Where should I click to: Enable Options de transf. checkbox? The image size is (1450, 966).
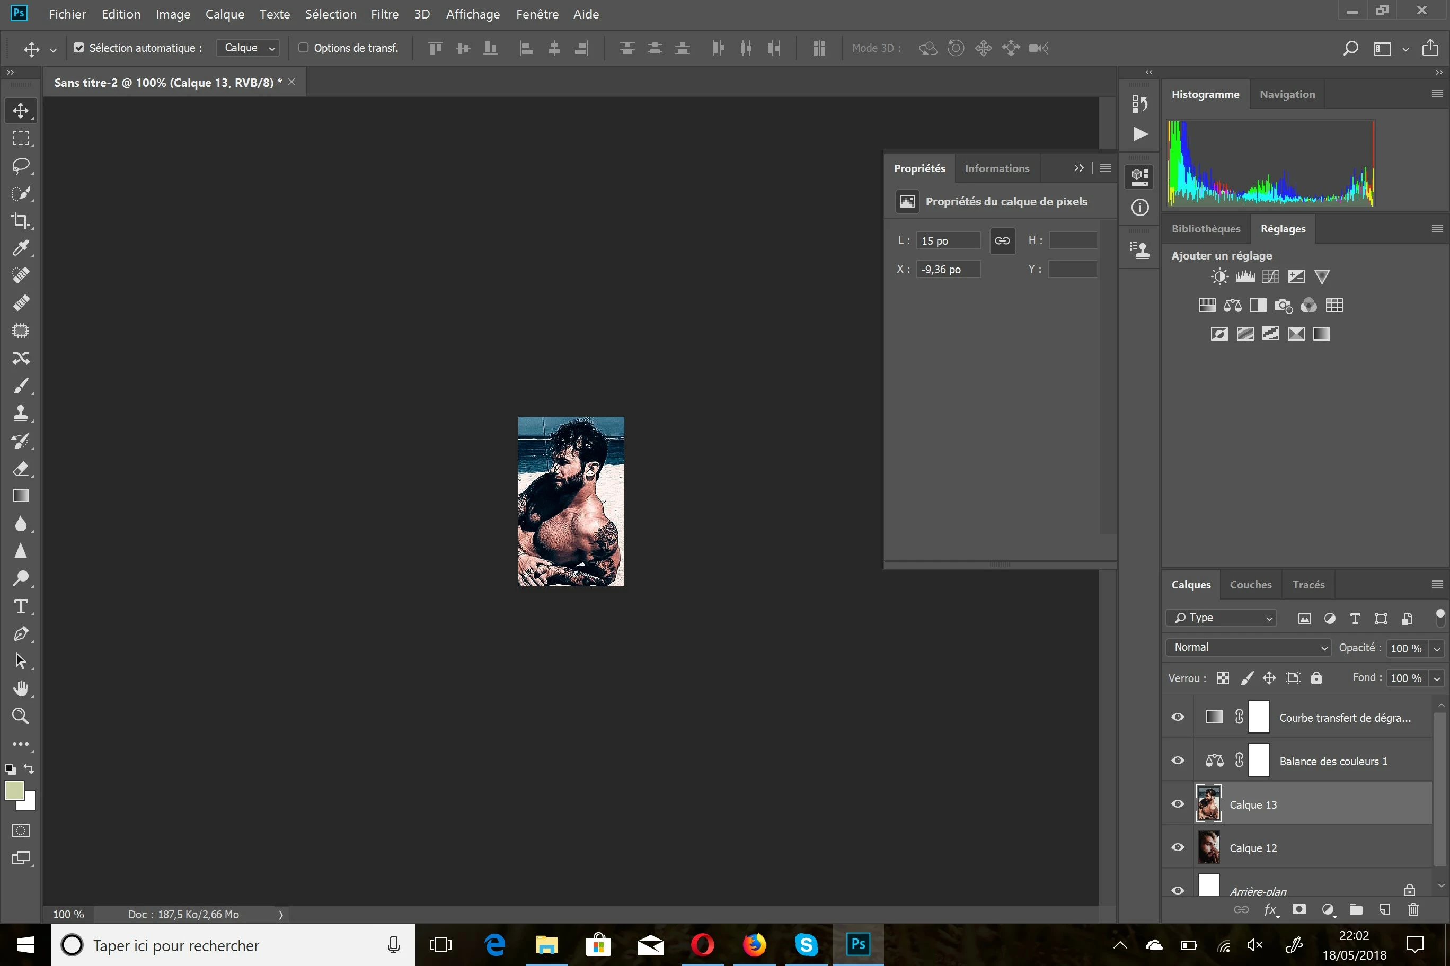[303, 48]
